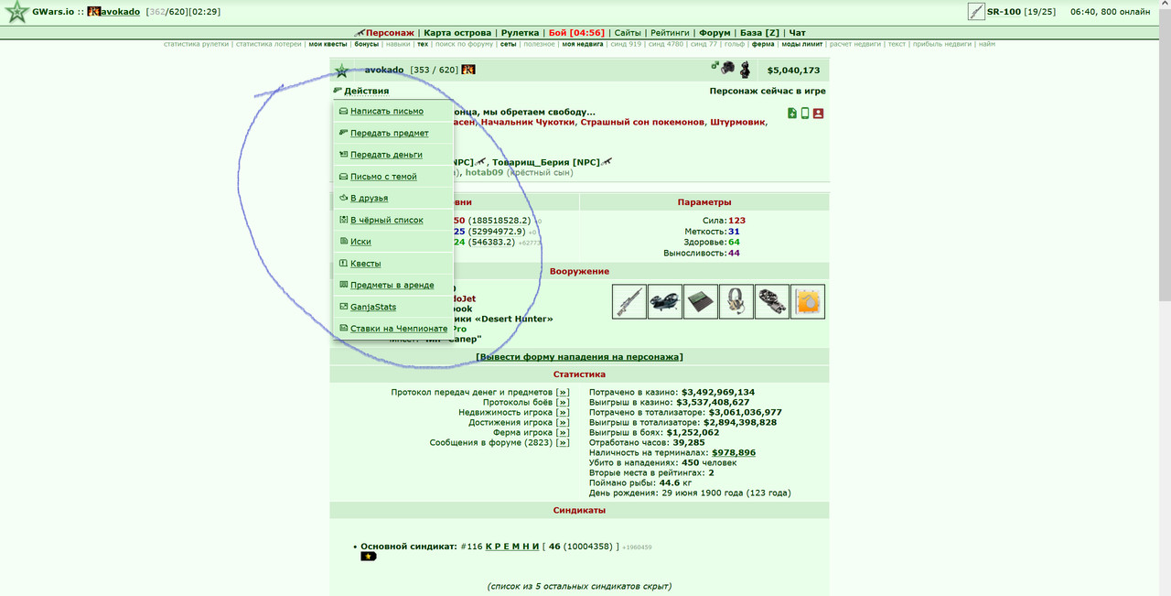Click бонусы quick link
The width and height of the screenshot is (1171, 596).
click(367, 44)
